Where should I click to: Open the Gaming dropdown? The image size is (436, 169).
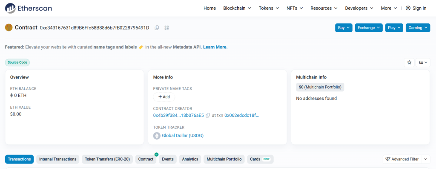pos(418,28)
